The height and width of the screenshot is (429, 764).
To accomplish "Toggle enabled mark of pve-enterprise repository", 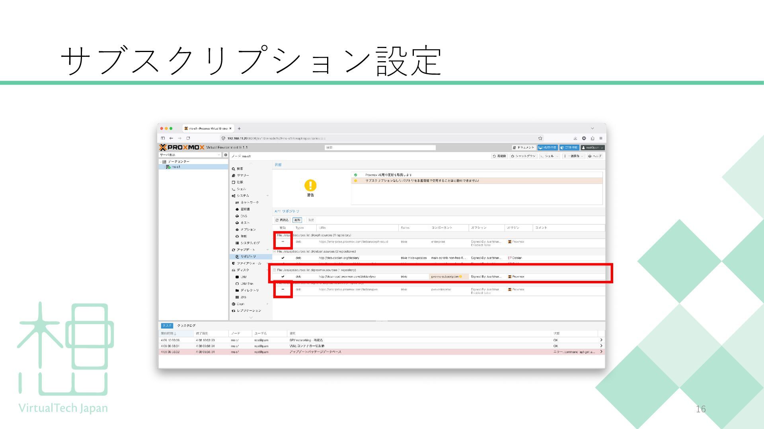I will (283, 290).
